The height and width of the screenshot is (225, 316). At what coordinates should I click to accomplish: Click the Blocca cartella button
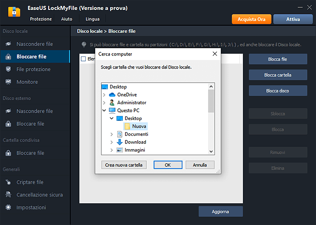point(278,75)
